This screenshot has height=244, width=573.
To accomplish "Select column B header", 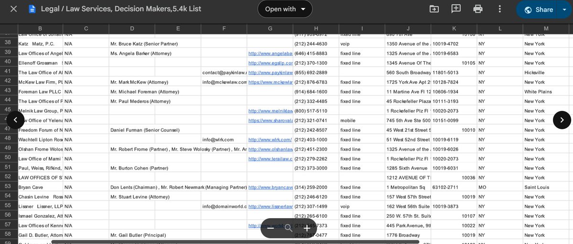I will pos(40,29).
